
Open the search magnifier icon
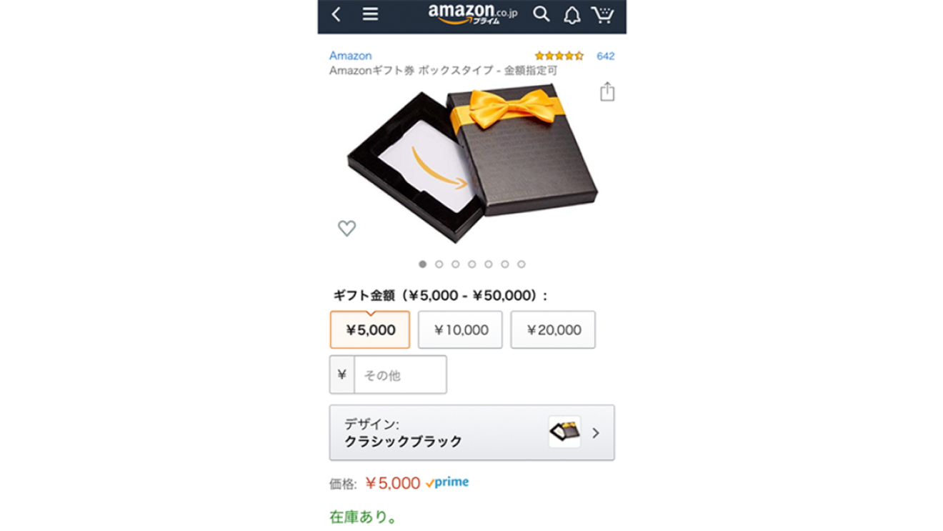coord(542,14)
